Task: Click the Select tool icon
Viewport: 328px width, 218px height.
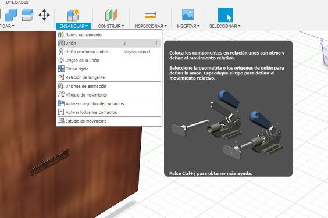Action: [225, 15]
